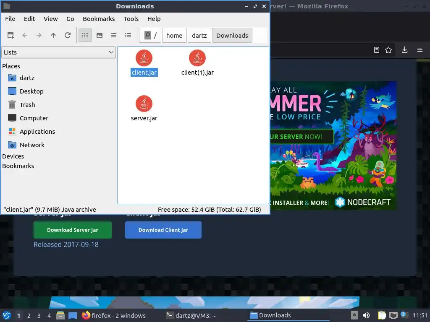This screenshot has height=322, width=430.
Task: Click the dartz path button
Action: pyautogui.click(x=199, y=35)
